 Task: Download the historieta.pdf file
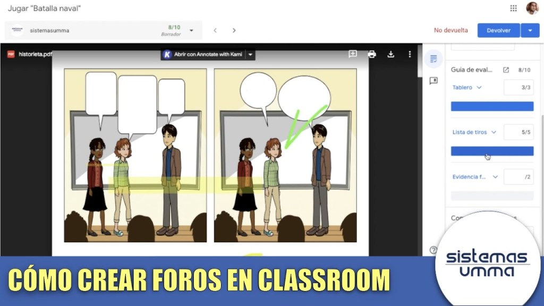[391, 54]
